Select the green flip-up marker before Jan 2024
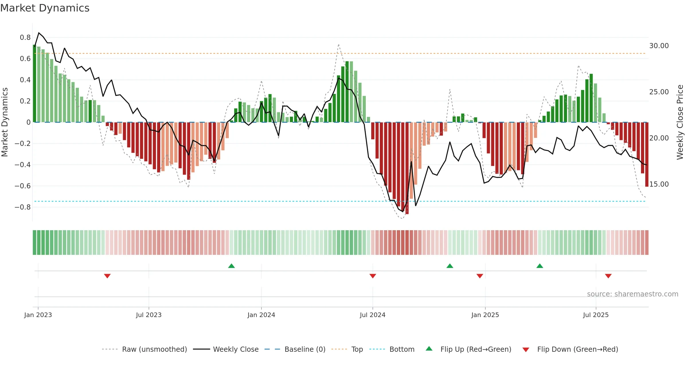Viewport: 688px width, 387px height. 232,266
